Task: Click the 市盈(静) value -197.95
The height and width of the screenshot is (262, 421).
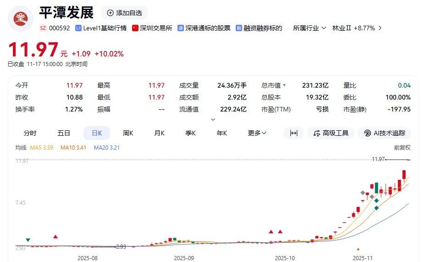Action: (399, 109)
